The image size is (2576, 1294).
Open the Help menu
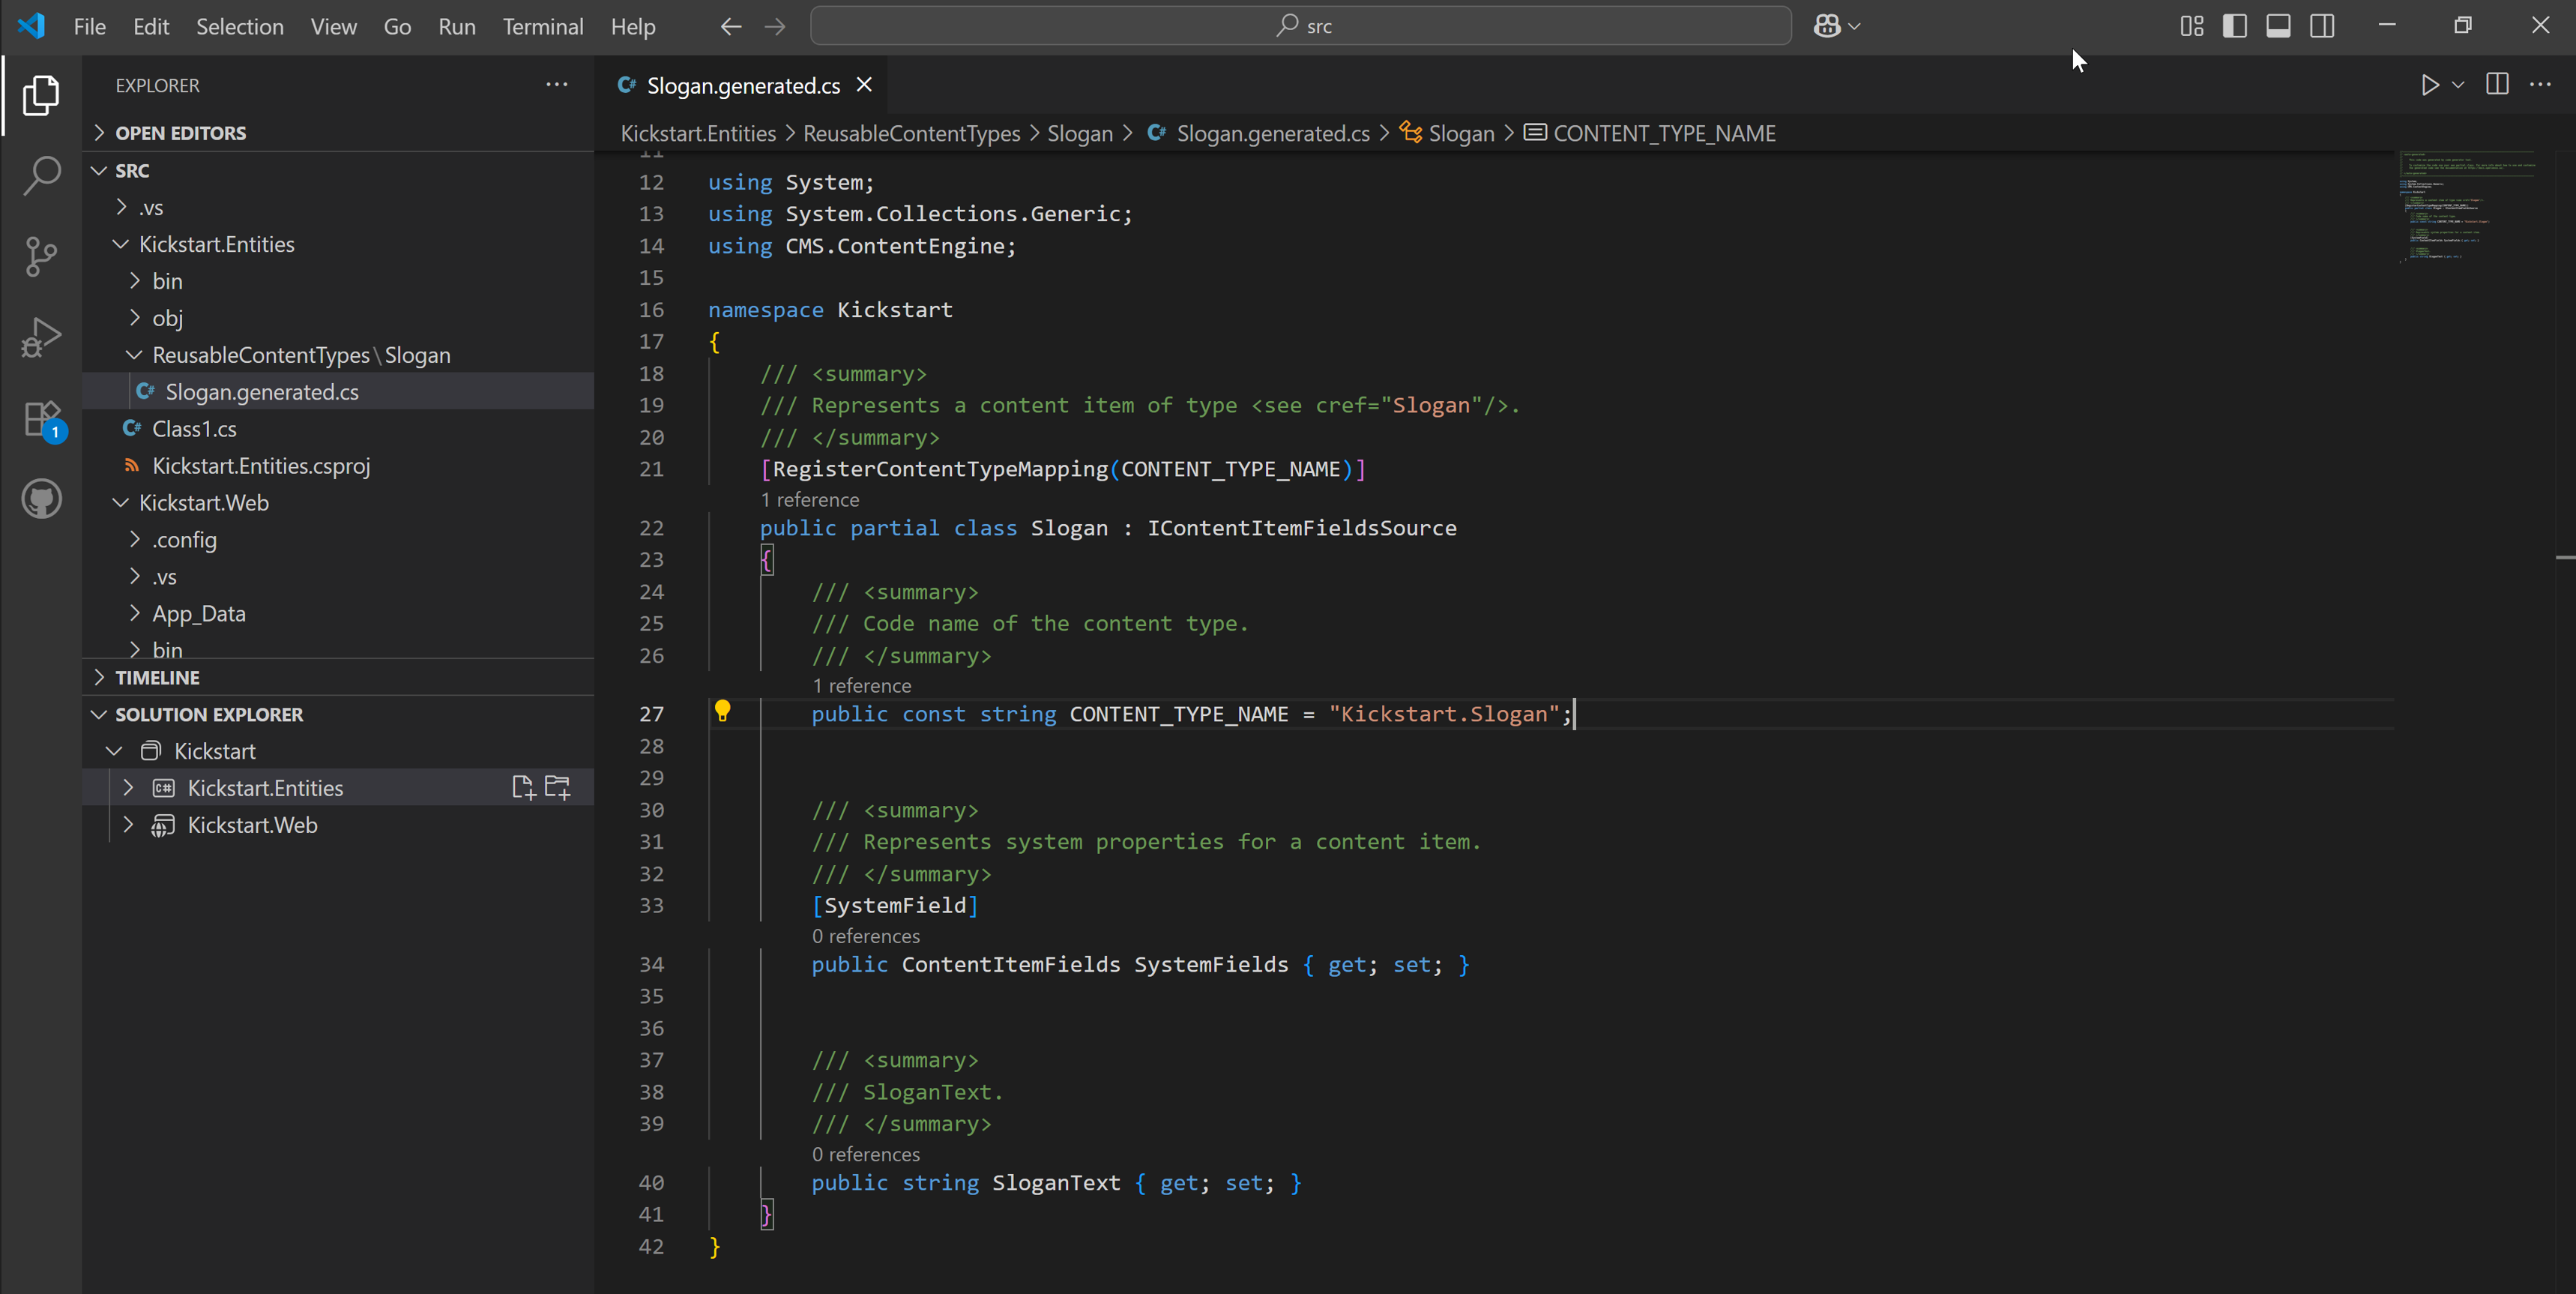(x=633, y=27)
